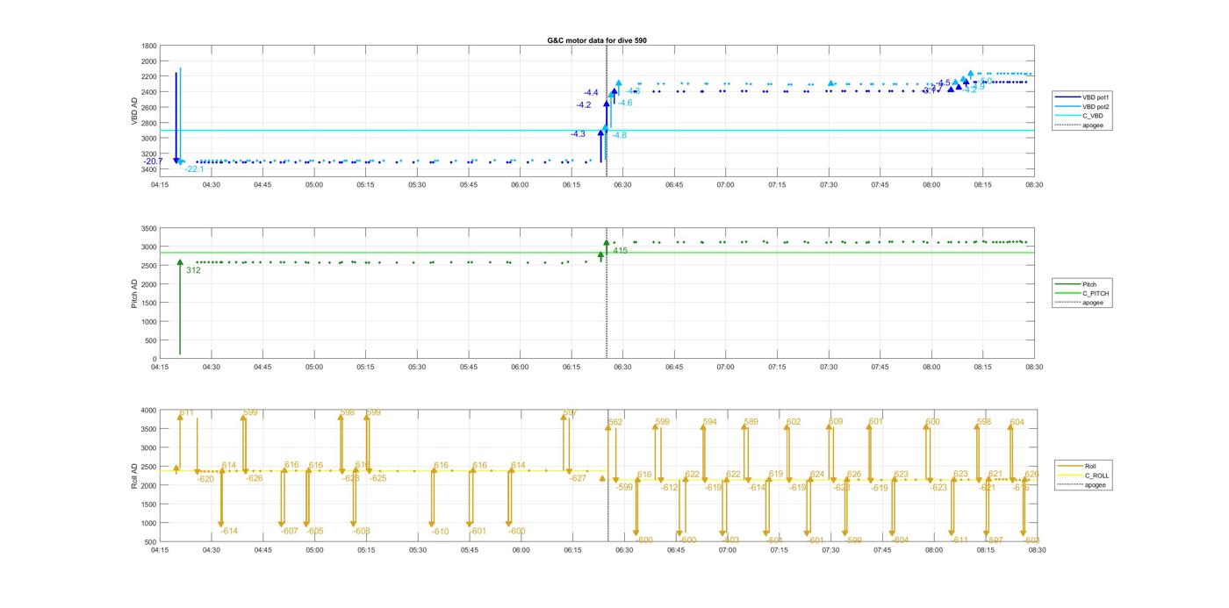This screenshot has height=608, width=1229.
Task: Click the '-4.3' VBD data label
Action: coord(578,134)
